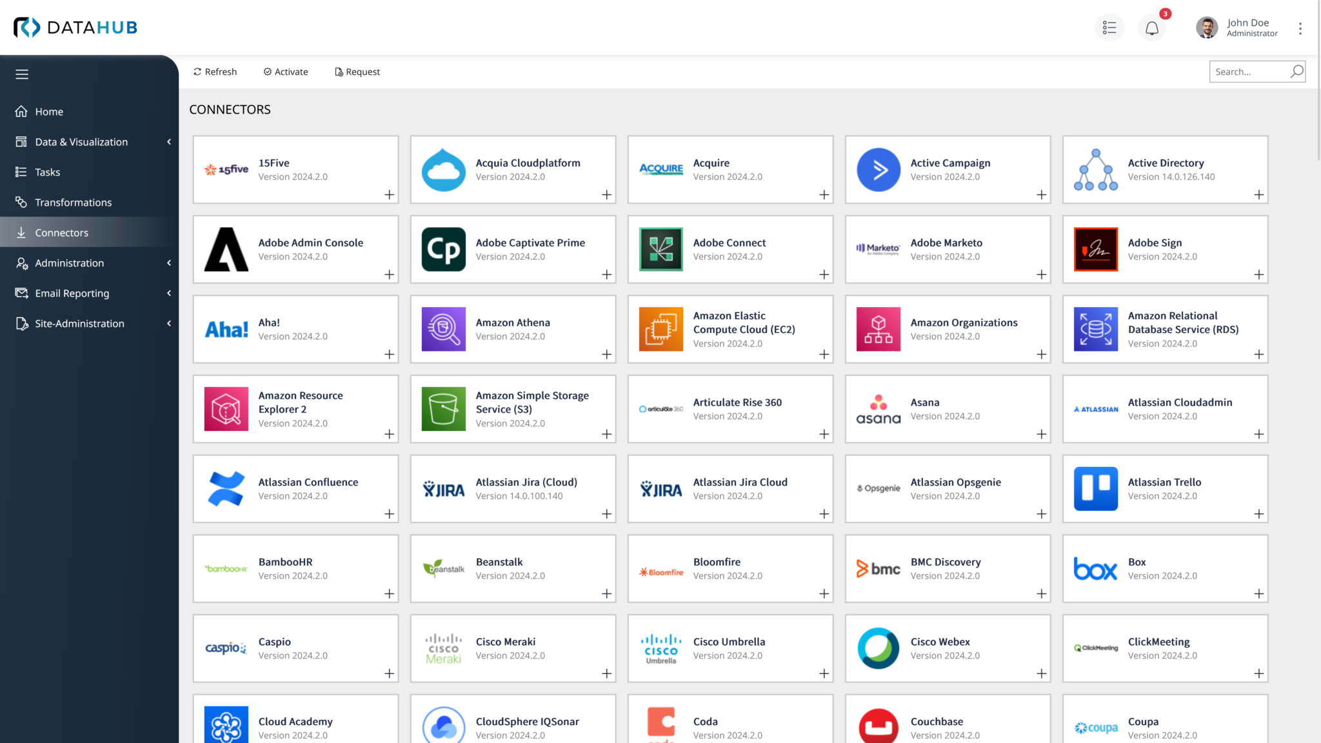Select Connectors in sidebar
This screenshot has height=743, width=1321.
(89, 233)
